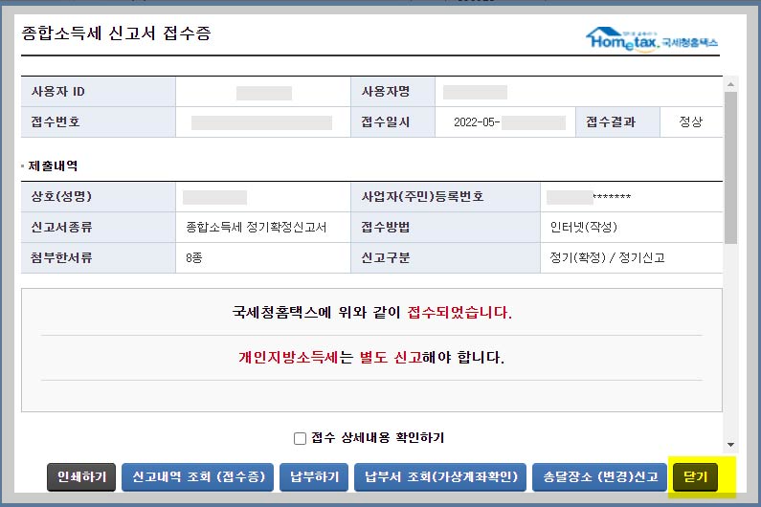Click the 납부하기 payment button

(x=314, y=477)
